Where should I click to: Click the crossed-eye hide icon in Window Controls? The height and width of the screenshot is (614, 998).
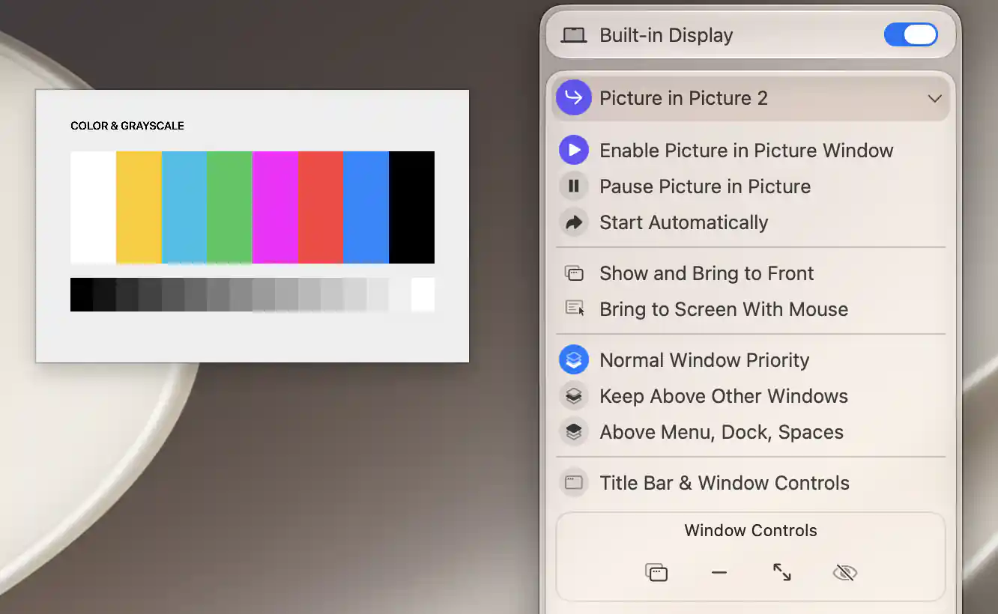coord(845,573)
